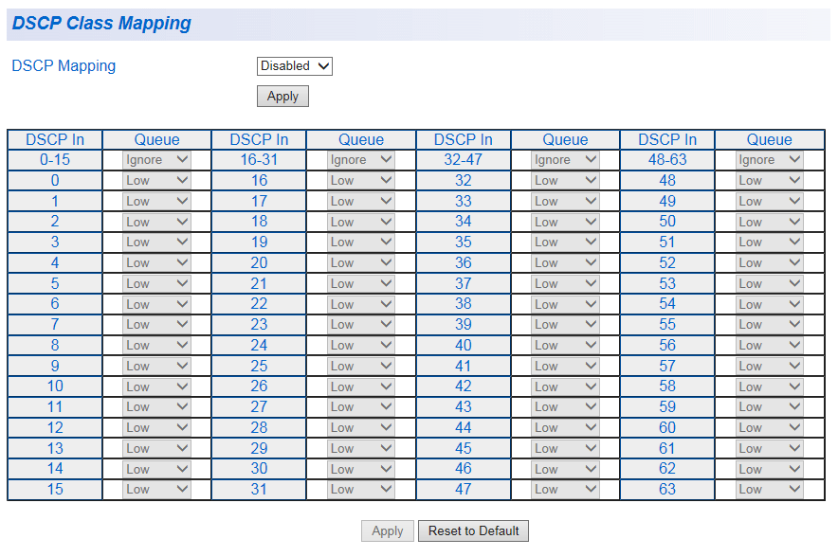
Task: Open the Queue dropdown for DSCP range 32-47
Action: pos(565,160)
